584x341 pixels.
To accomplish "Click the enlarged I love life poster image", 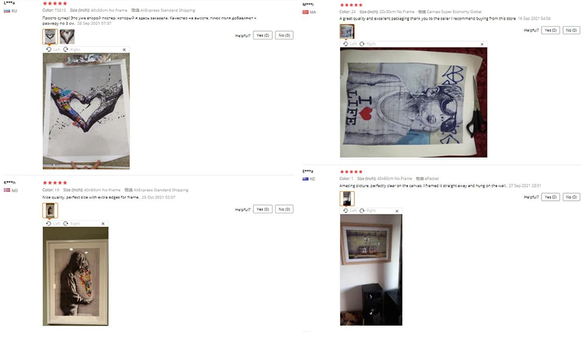I will tap(413, 102).
